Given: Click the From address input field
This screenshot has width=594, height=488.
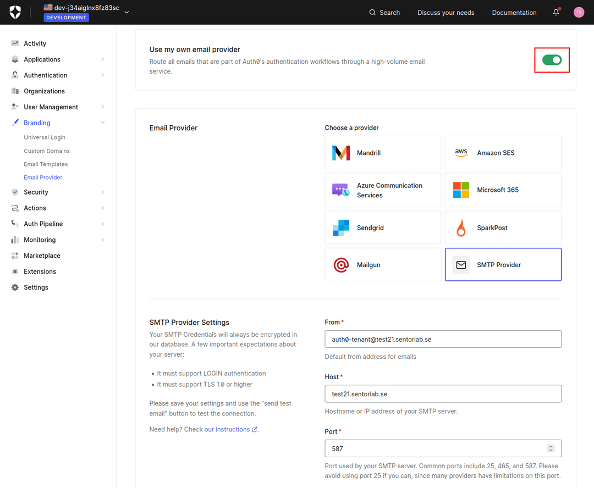Looking at the screenshot, I should click(443, 339).
